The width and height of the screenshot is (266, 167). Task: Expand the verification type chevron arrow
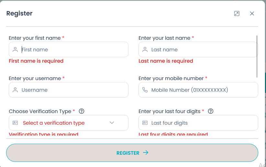tap(112, 123)
